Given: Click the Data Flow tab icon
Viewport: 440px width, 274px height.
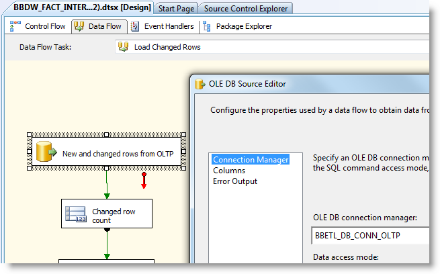Looking at the screenshot, I should tap(79, 27).
